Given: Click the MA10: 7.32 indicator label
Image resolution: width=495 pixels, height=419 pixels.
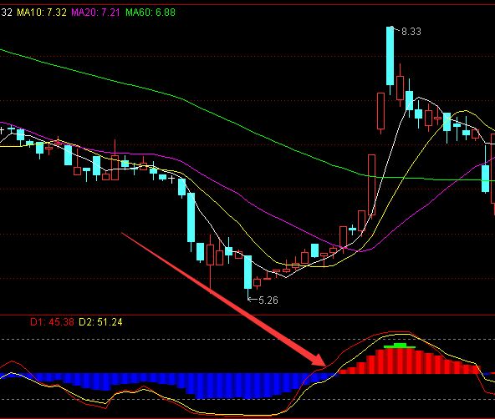Looking at the screenshot, I should tap(42, 13).
